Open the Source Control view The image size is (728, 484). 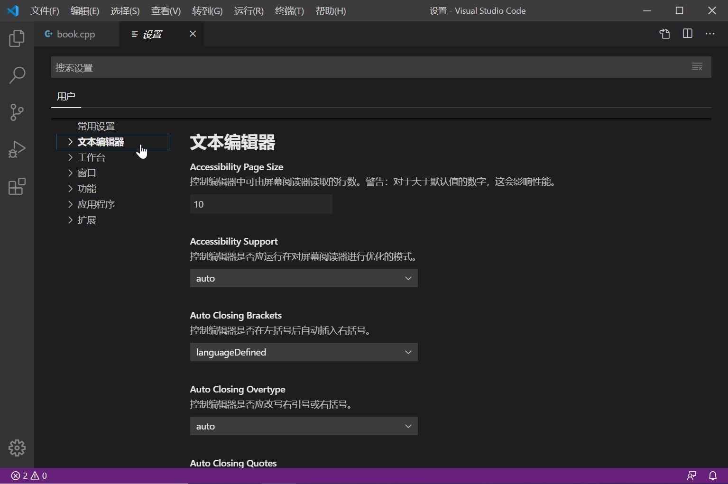(x=17, y=112)
